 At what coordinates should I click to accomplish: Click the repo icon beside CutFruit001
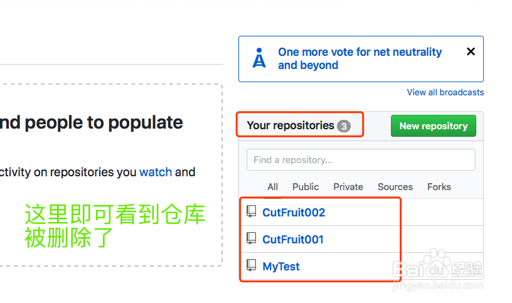pos(252,239)
